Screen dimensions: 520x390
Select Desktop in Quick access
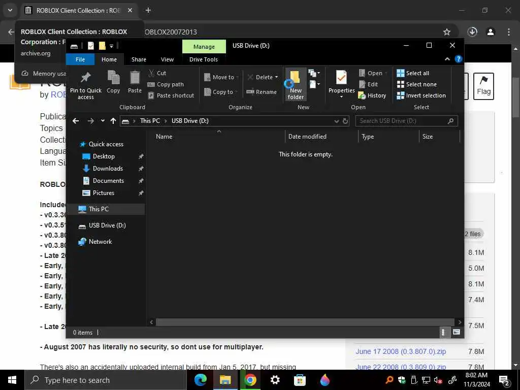[x=104, y=156]
